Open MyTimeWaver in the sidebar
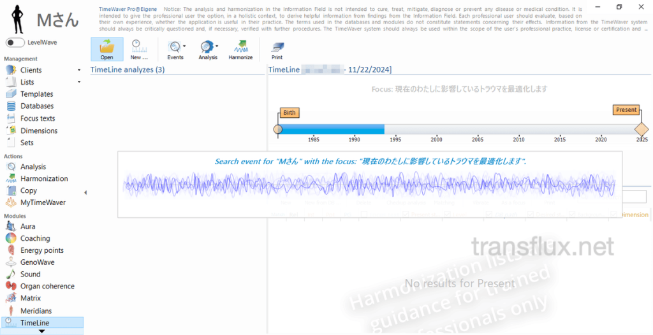Screen dimensions: 653x335 click(43, 203)
